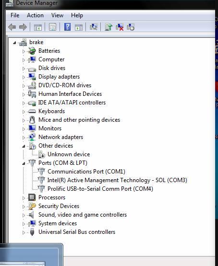Click the Uninstall device red X icon
The image size is (218, 266).
point(120,27)
